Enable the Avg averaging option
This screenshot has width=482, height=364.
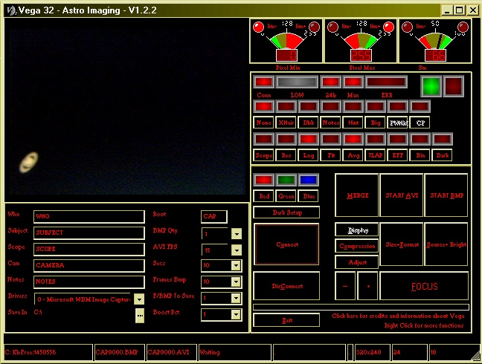coord(353,155)
